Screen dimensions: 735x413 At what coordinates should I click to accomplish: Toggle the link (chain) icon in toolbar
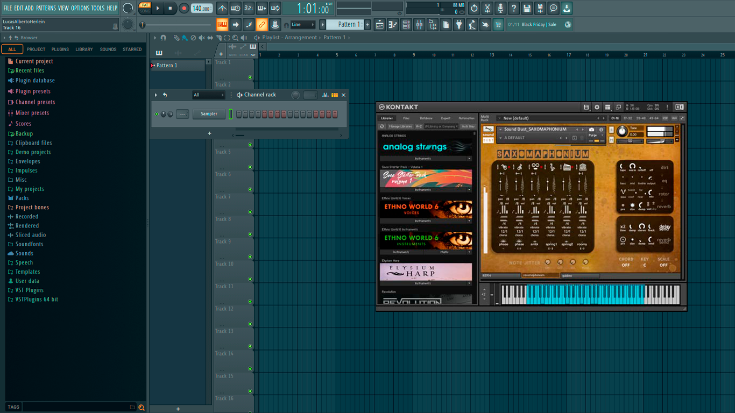[262, 25]
